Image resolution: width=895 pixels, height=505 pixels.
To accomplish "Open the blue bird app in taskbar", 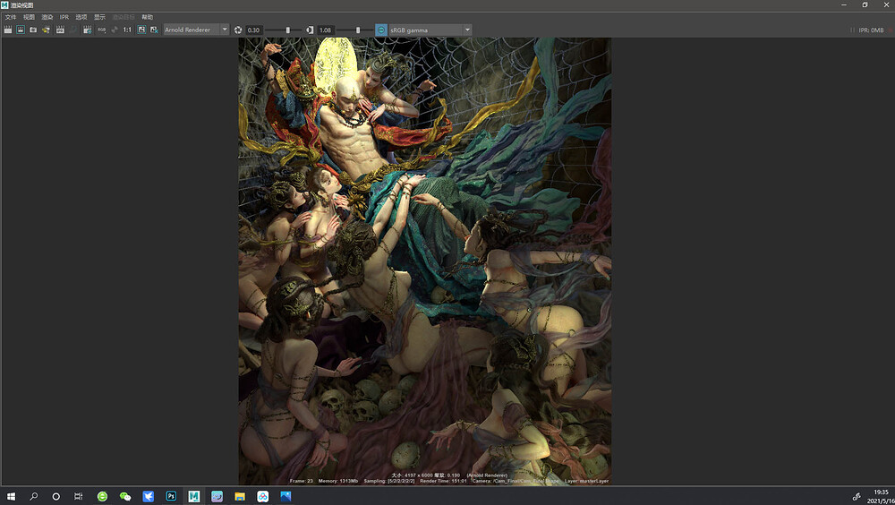I will pos(148,496).
